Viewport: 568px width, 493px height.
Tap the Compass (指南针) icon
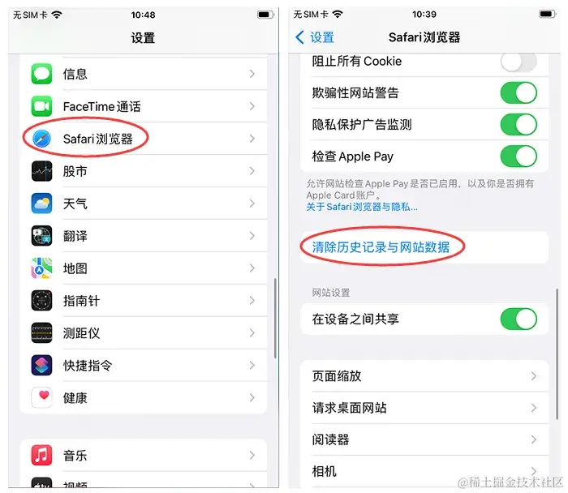41,301
